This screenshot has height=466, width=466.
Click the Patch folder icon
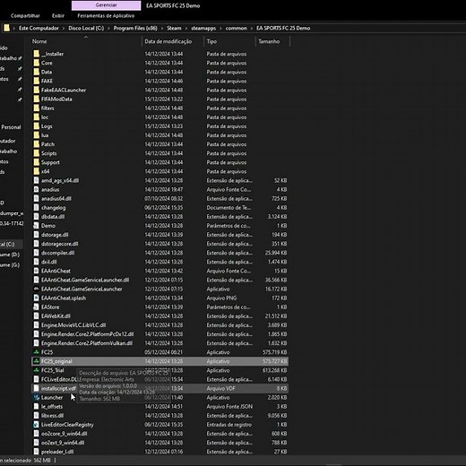[x=36, y=144]
